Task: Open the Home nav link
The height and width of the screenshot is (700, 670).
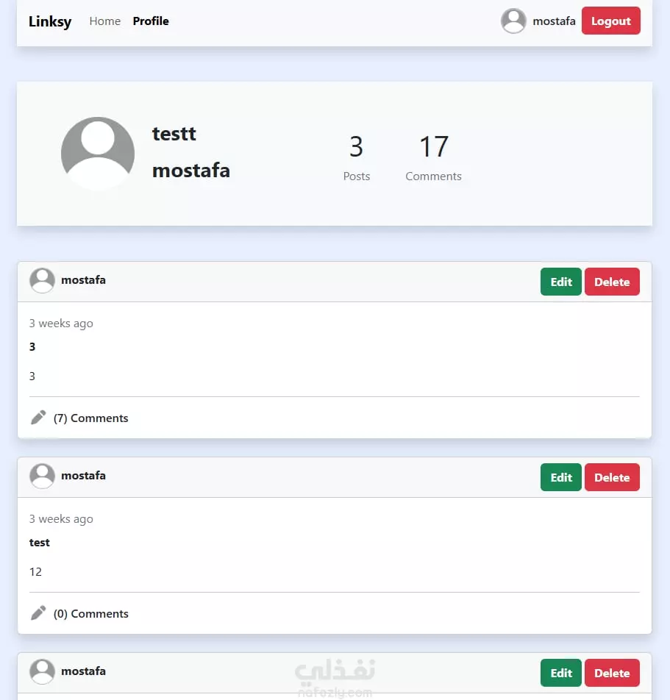Action: (104, 21)
